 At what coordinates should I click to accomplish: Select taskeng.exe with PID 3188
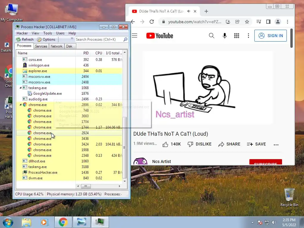click(x=69, y=167)
